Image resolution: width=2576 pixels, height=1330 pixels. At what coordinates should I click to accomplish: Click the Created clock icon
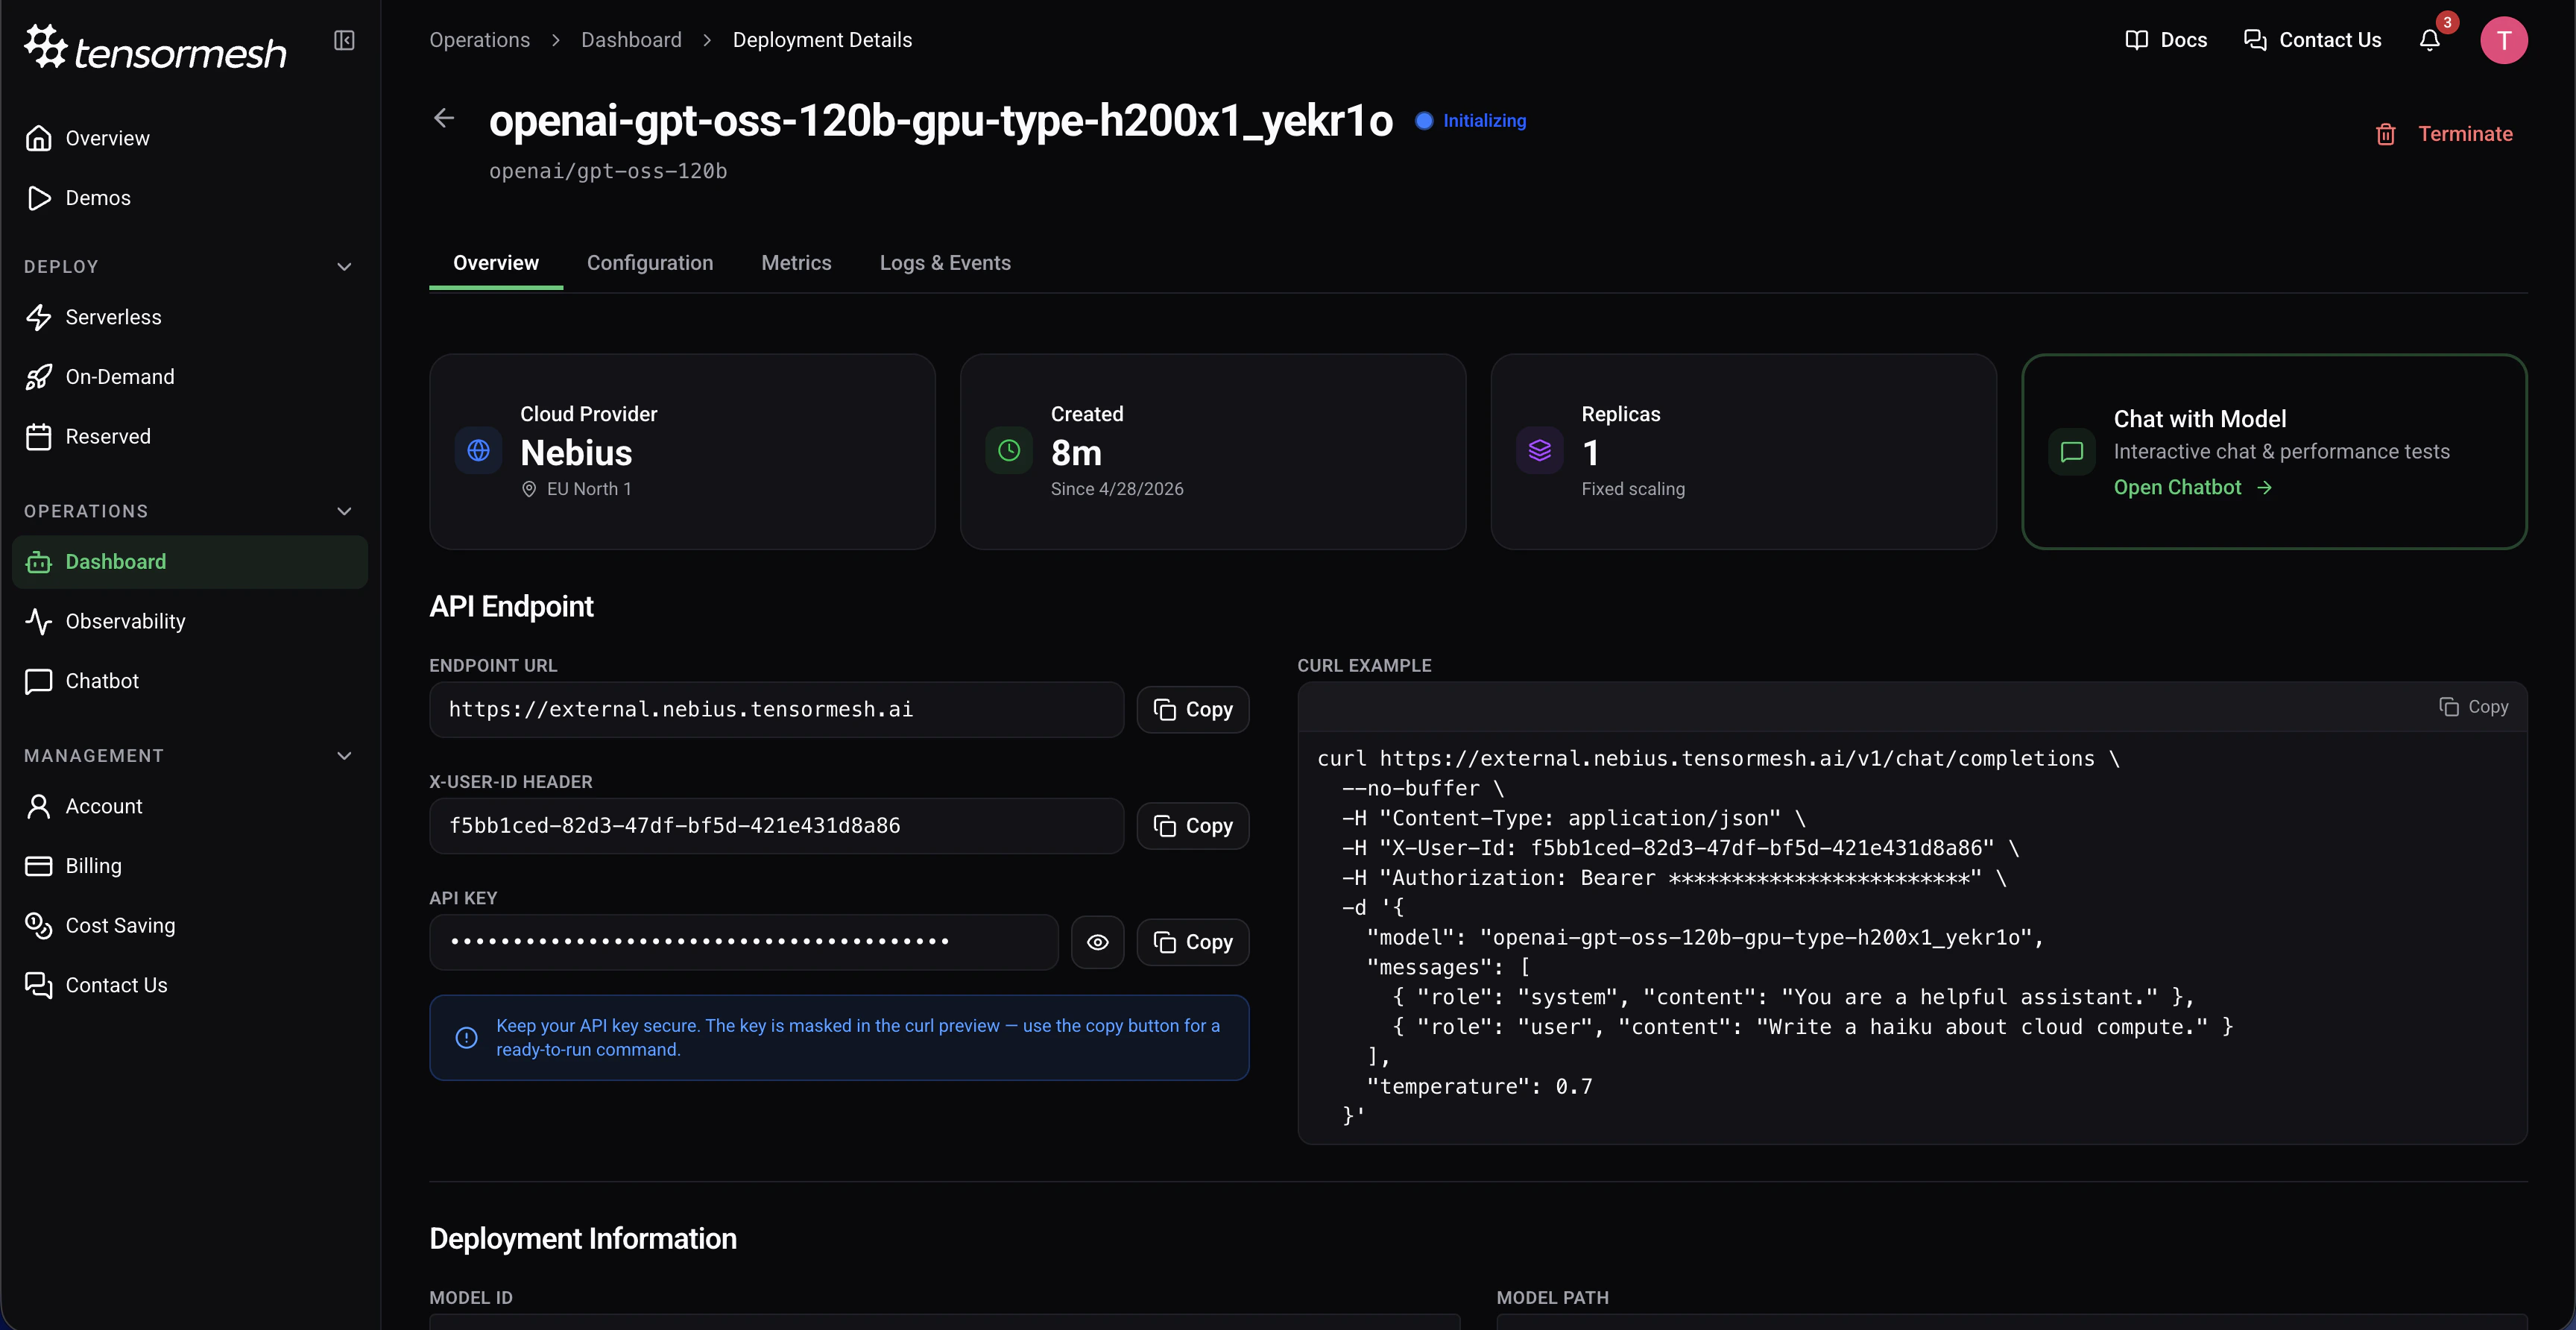(1009, 451)
